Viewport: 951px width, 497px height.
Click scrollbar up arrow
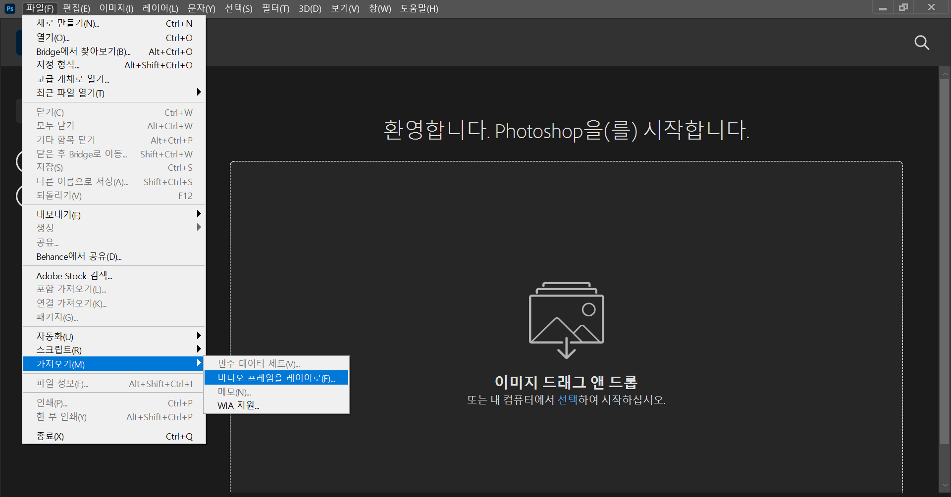(x=945, y=73)
